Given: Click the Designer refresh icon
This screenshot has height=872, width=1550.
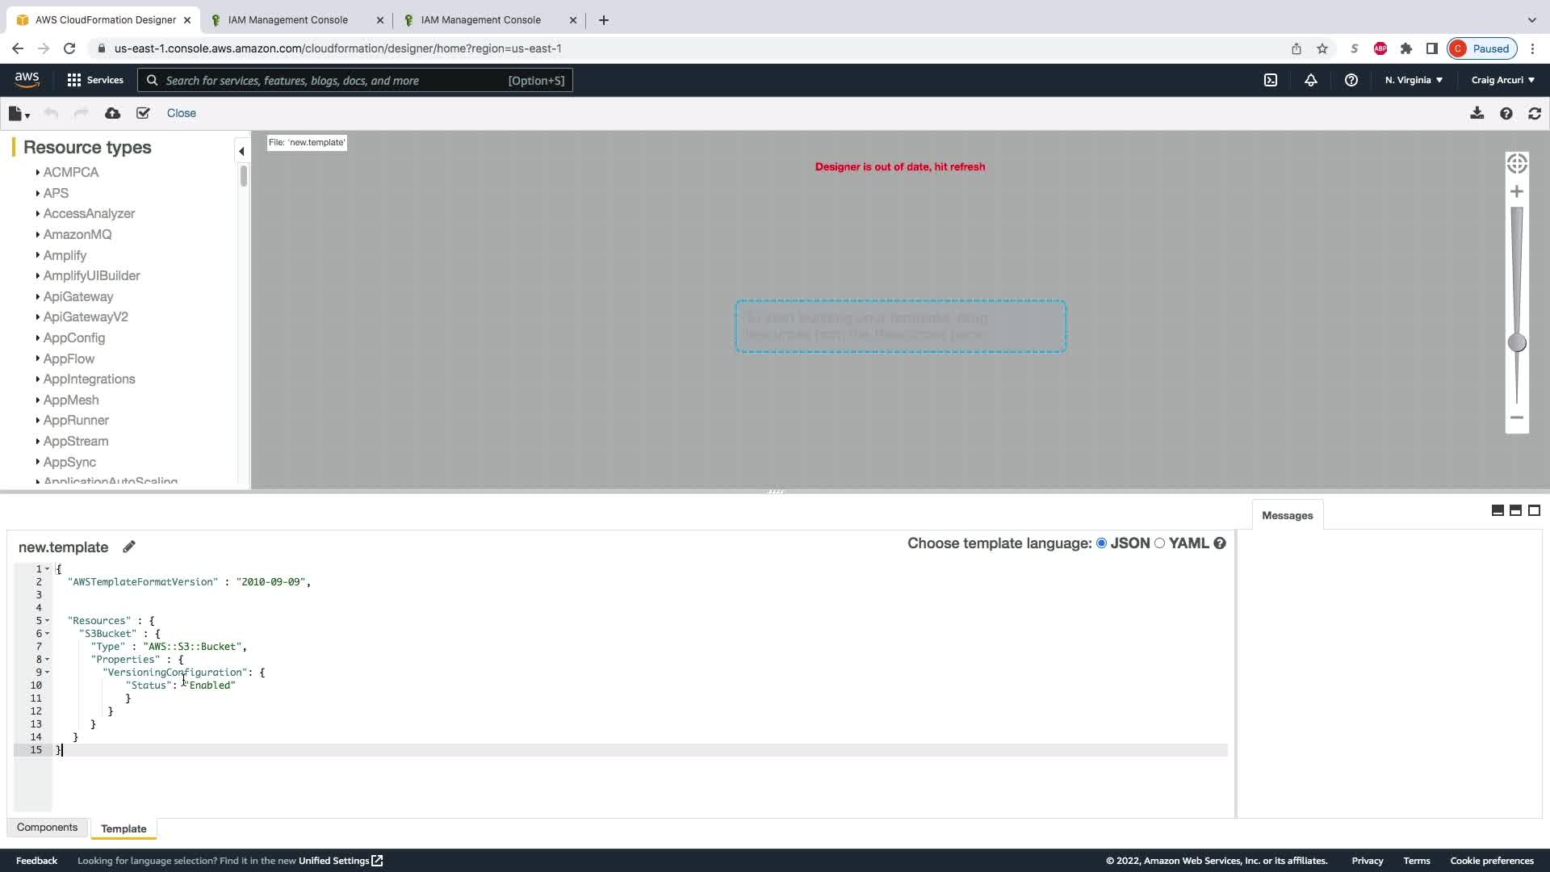Looking at the screenshot, I should pos(1535,114).
